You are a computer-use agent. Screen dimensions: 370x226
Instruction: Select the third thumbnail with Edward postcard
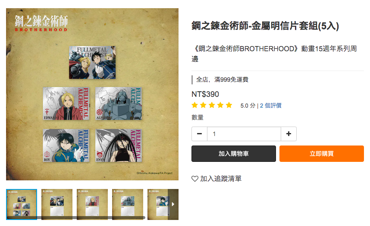click(x=92, y=204)
